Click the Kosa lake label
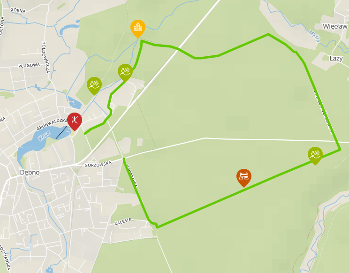 click(44, 136)
